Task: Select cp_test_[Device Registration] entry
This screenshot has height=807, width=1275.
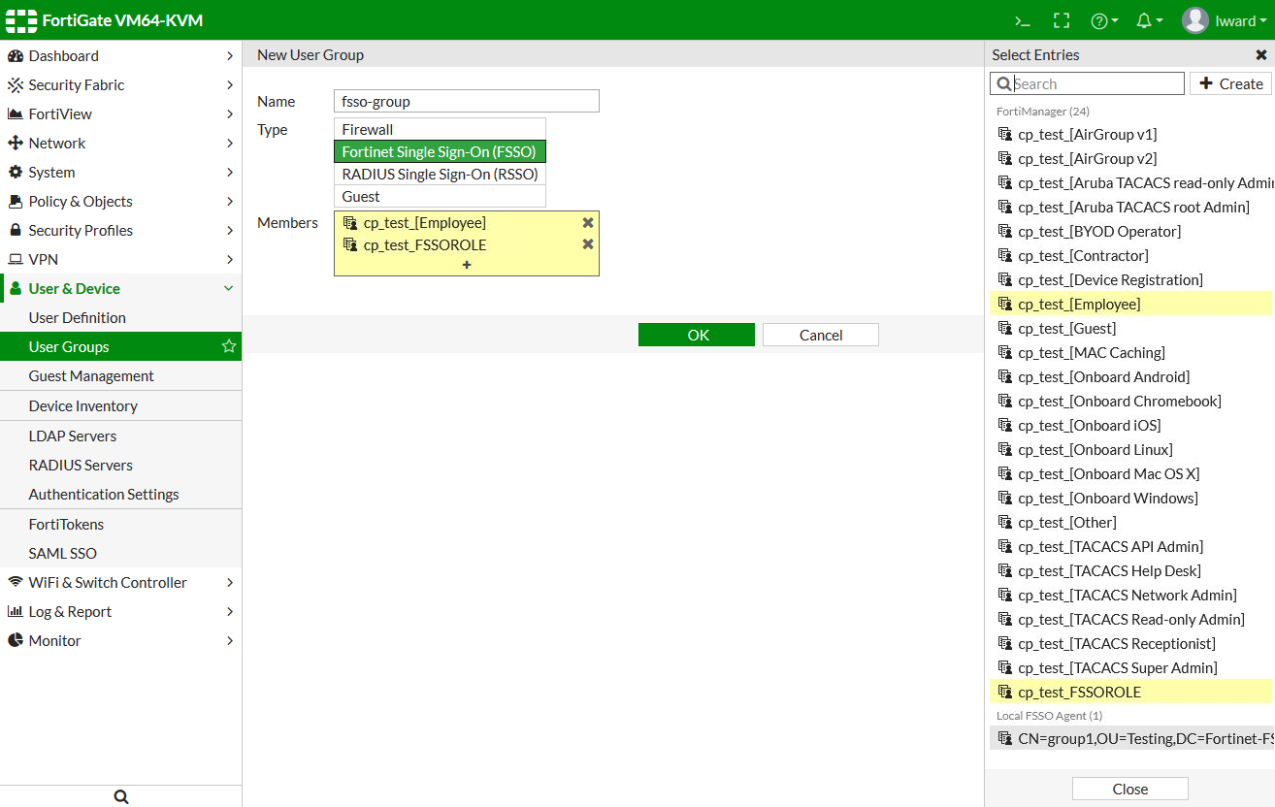Action: (1130, 280)
